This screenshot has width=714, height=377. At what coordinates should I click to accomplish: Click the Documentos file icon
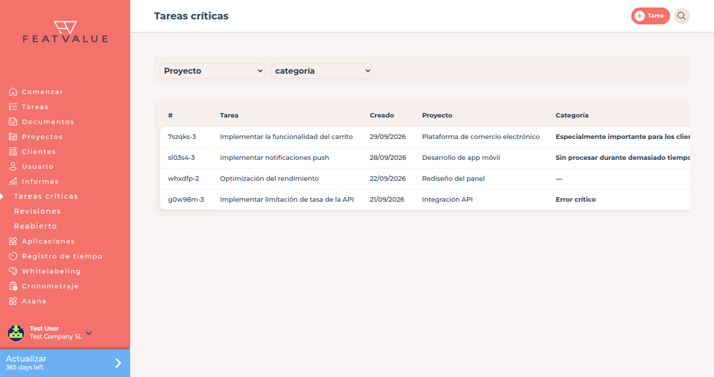click(13, 122)
